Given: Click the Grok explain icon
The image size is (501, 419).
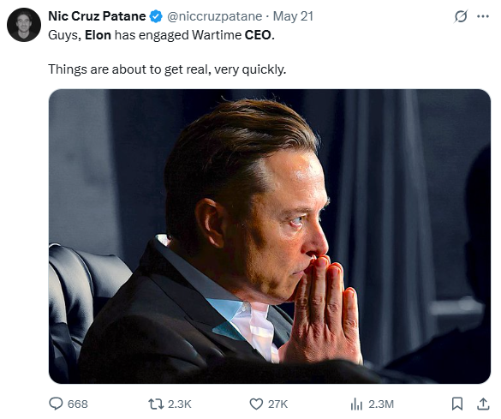Looking at the screenshot, I should [x=461, y=16].
